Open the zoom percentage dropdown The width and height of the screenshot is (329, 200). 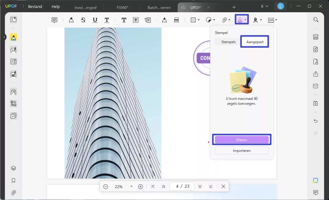[131, 186]
